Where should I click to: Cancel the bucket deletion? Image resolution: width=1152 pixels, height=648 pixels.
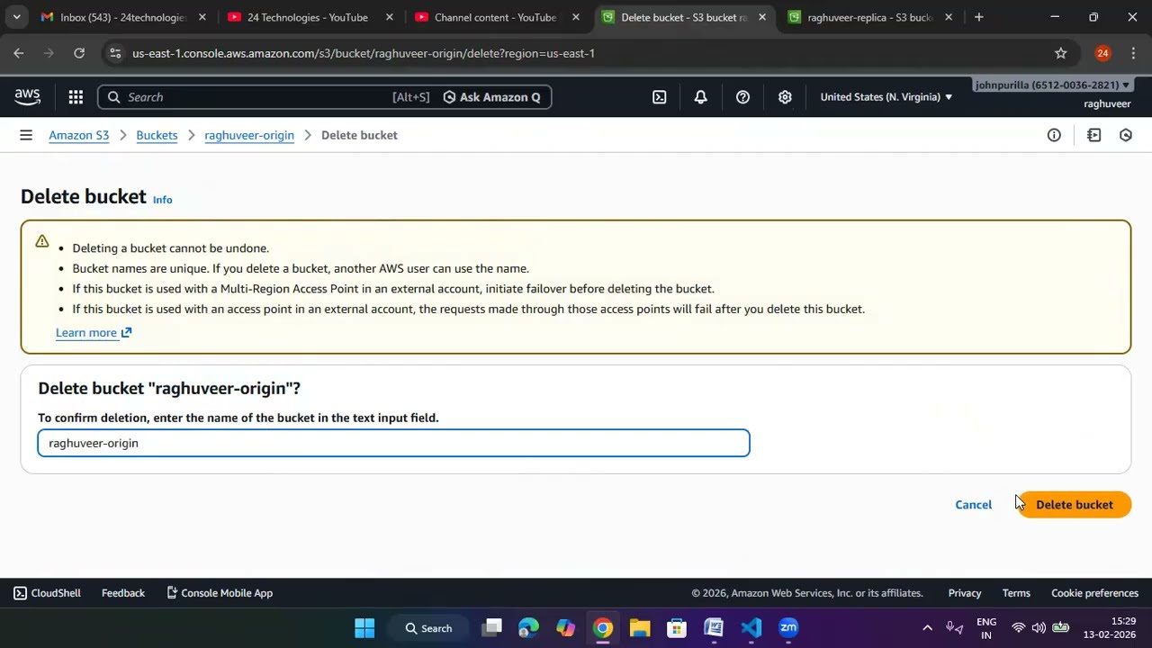(x=973, y=505)
